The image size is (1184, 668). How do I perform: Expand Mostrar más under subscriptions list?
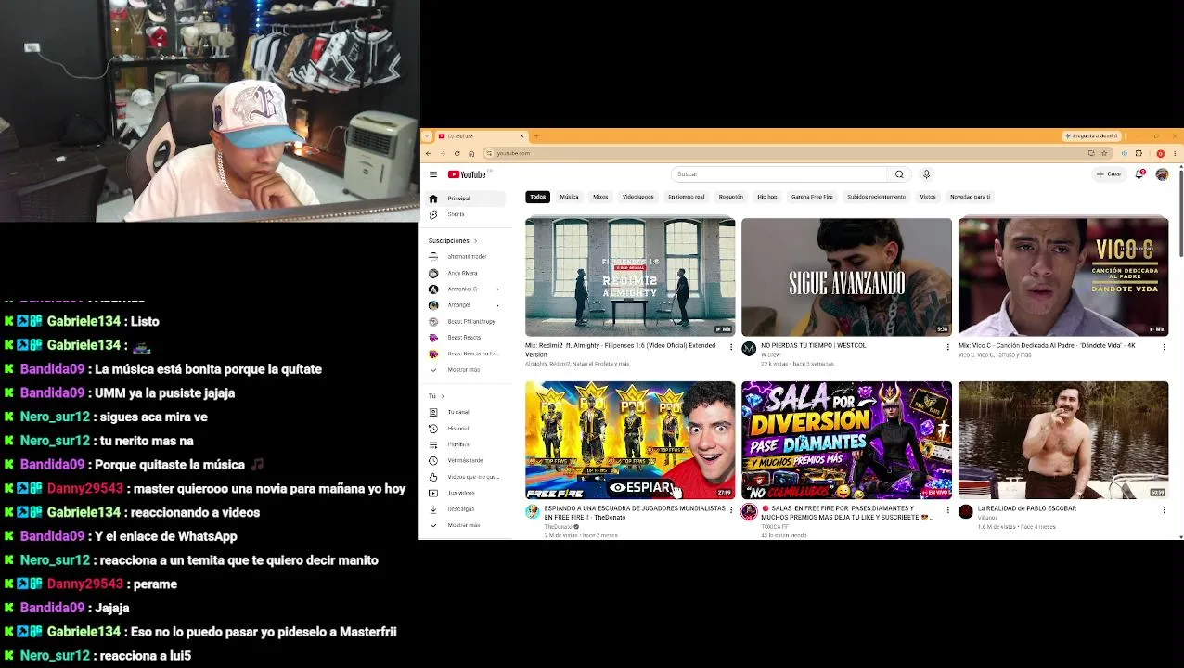462,370
